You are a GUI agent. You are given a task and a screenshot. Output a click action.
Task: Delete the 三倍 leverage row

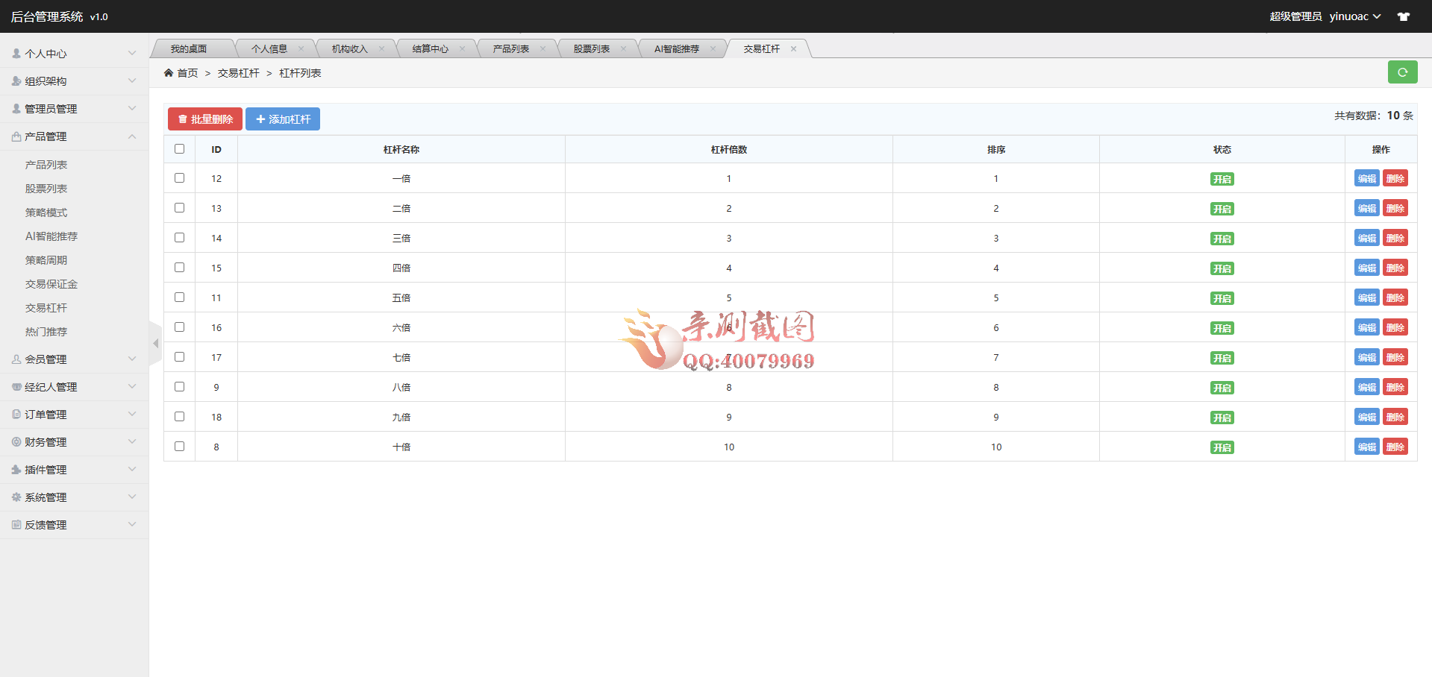1395,239
